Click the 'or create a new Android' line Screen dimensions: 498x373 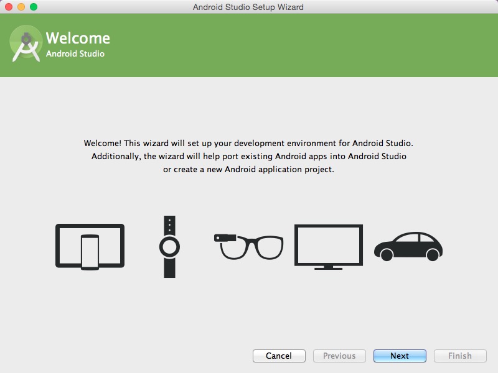[248, 169]
